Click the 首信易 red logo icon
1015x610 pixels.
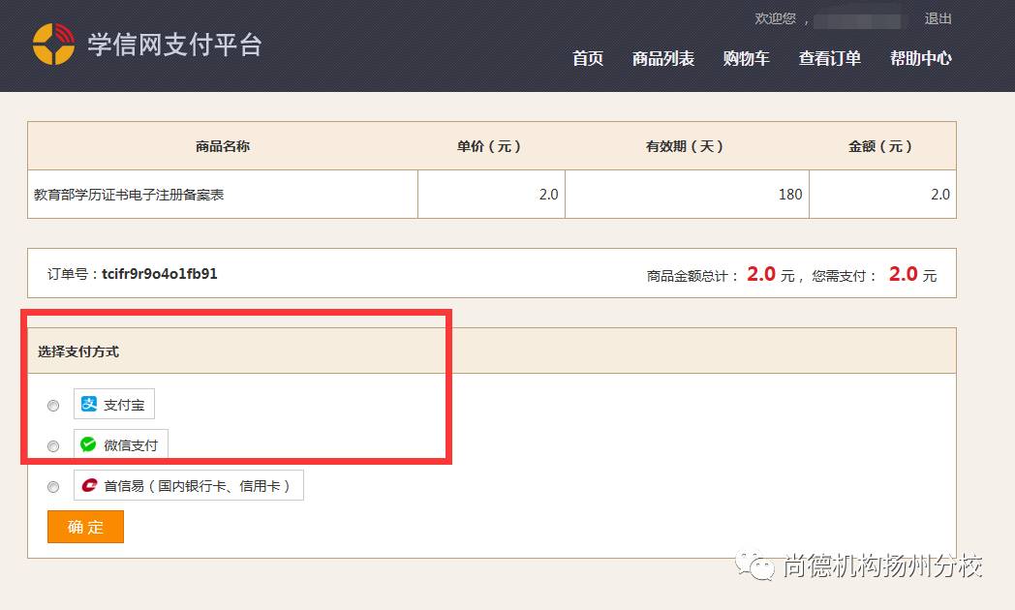click(89, 485)
